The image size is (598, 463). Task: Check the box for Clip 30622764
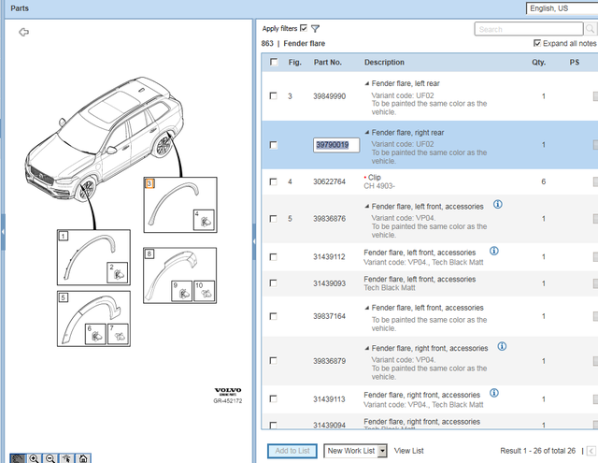(x=273, y=181)
